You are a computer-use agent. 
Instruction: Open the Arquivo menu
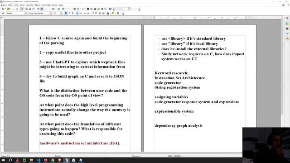pos(4,5)
